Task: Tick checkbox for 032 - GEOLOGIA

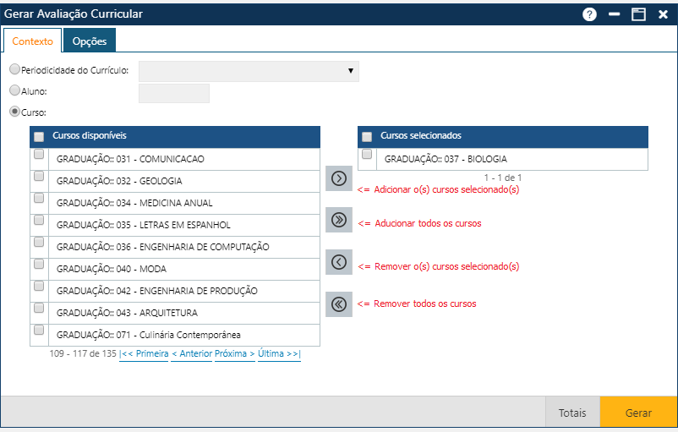Action: [39, 176]
